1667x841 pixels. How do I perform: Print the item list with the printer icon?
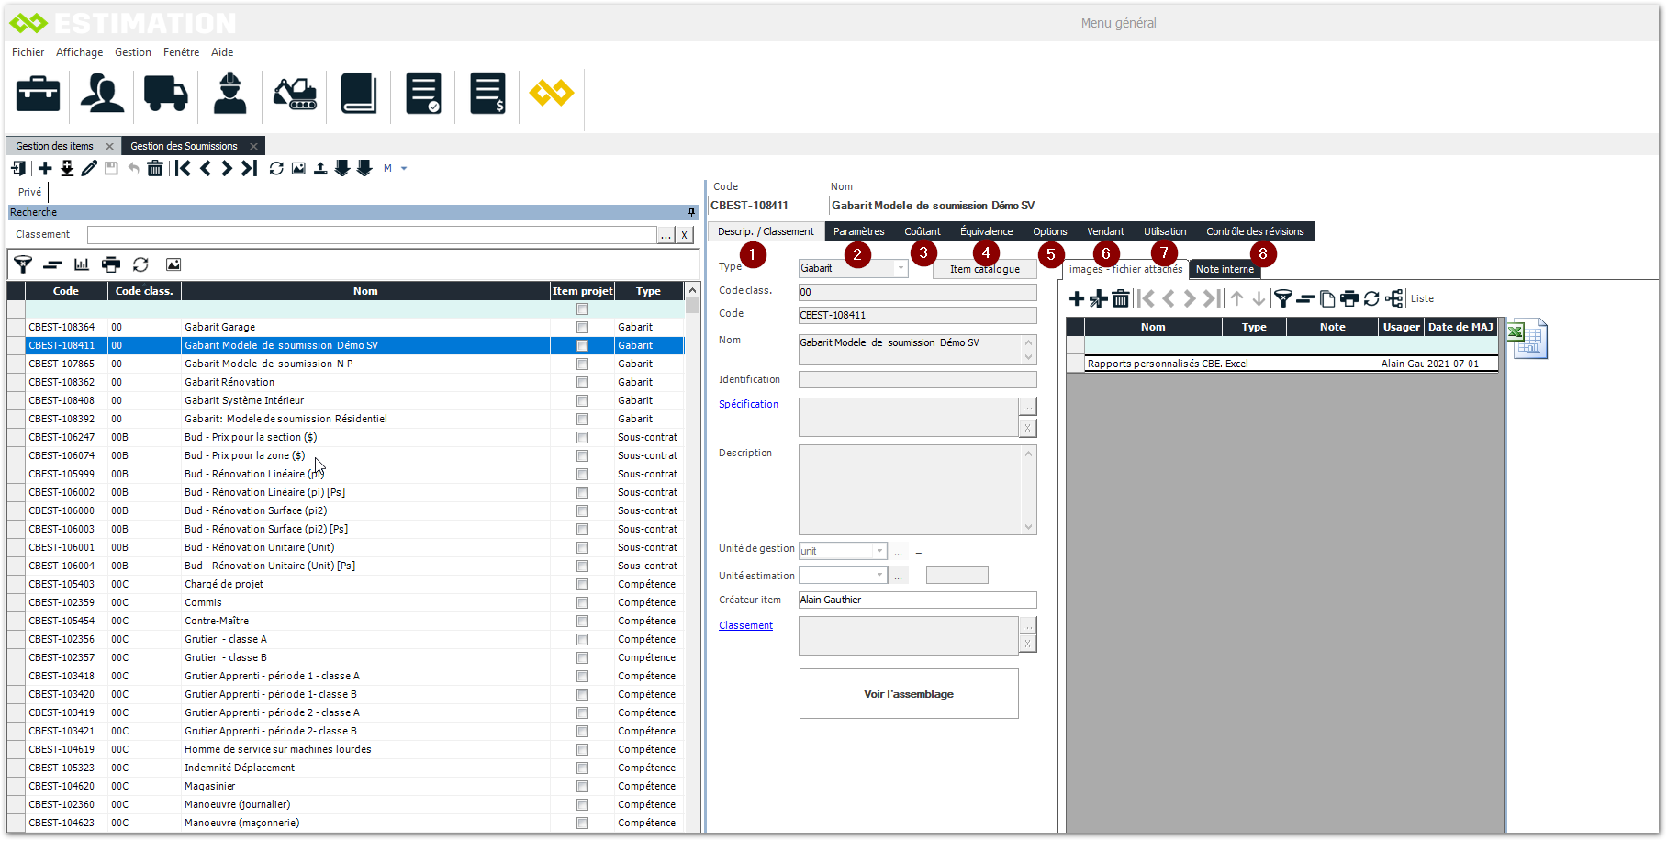click(111, 264)
